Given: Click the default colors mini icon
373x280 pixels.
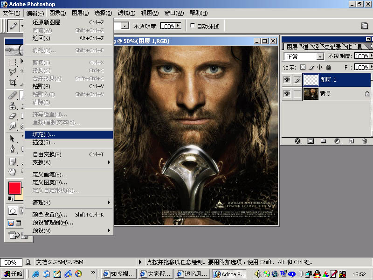Looking at the screenshot, I should [x=10, y=198].
